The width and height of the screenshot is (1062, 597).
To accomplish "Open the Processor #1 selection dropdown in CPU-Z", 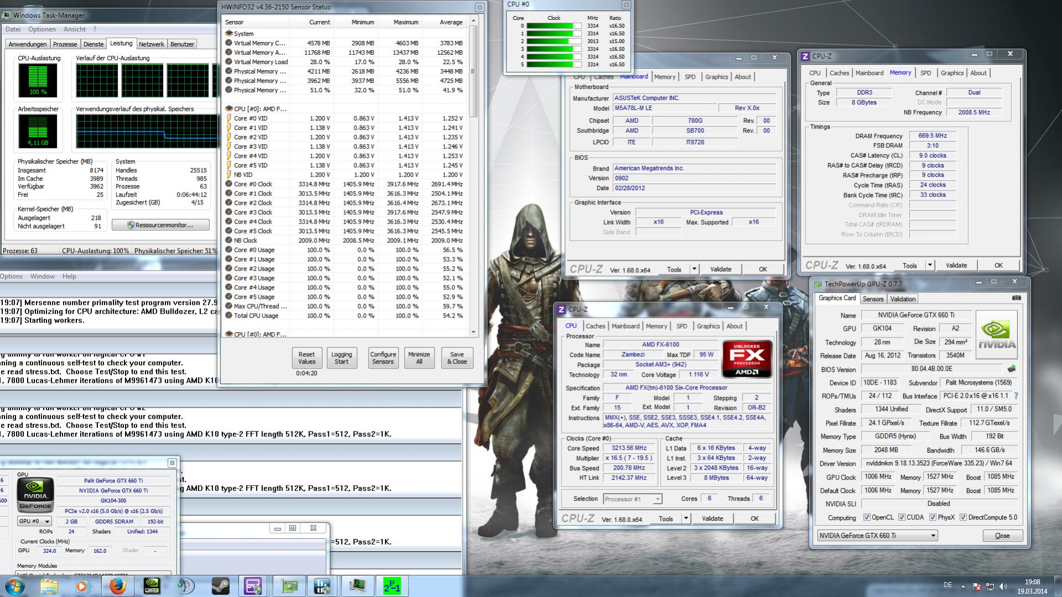I will pyautogui.click(x=632, y=499).
